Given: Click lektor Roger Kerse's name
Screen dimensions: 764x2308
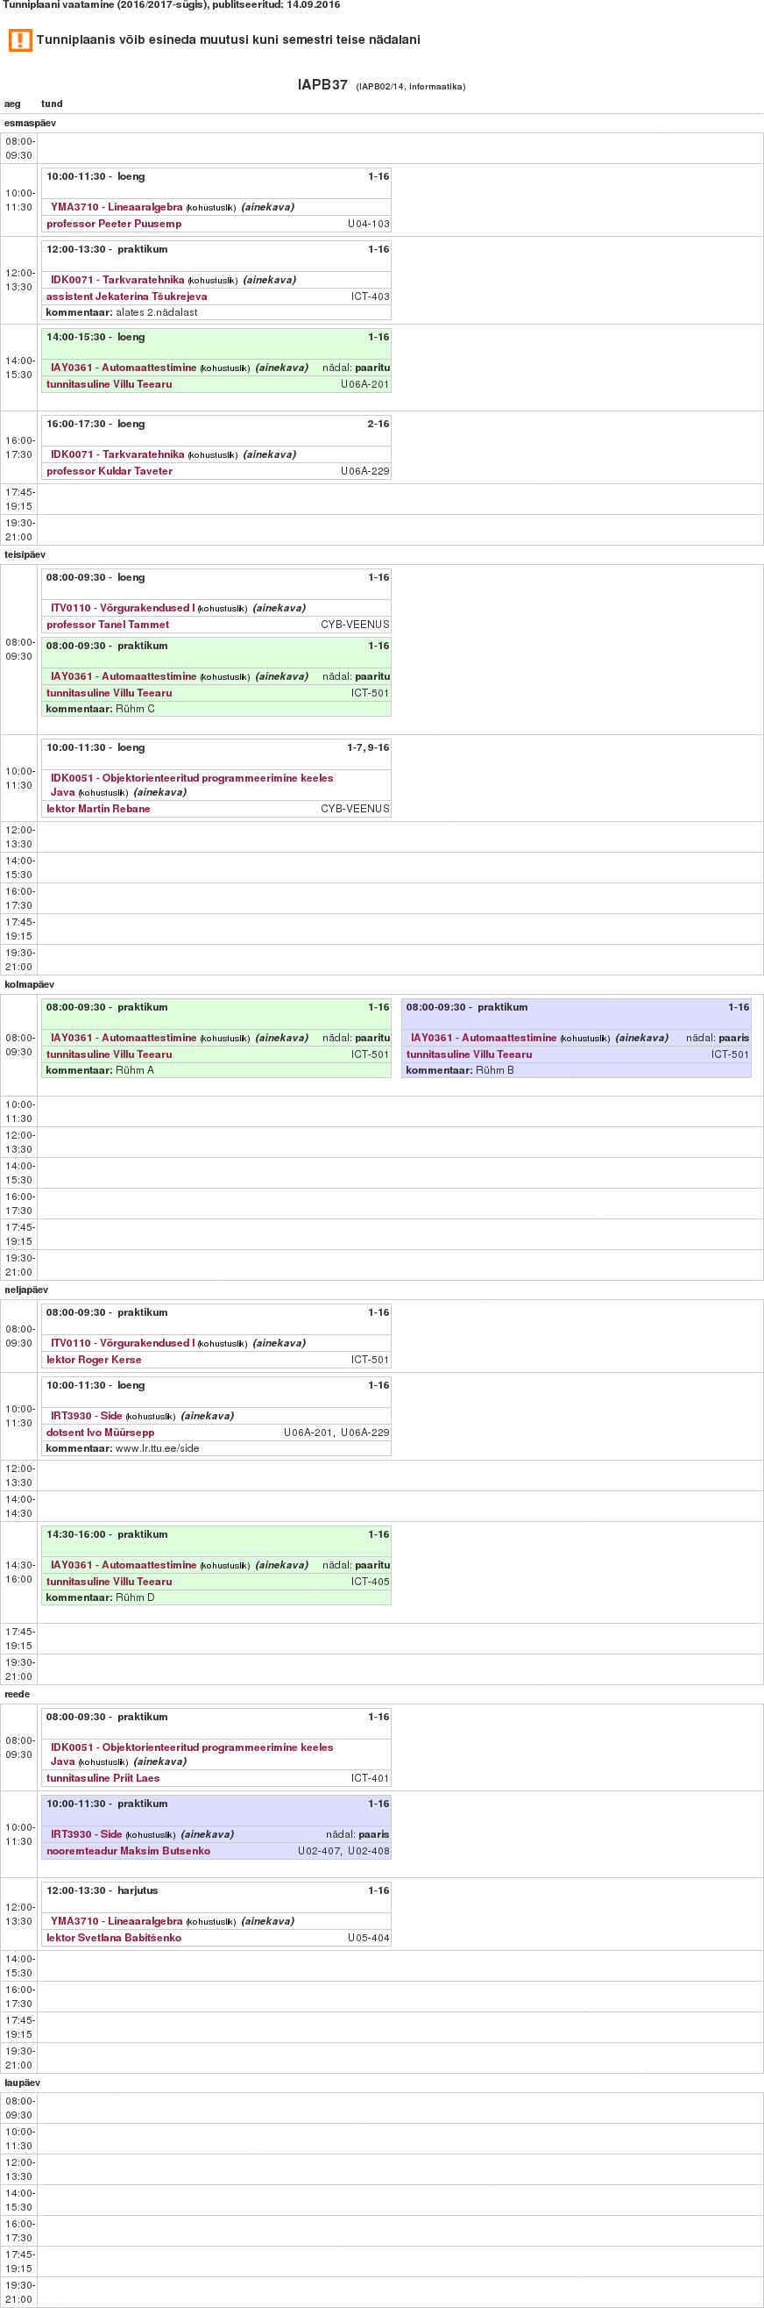Looking at the screenshot, I should 94,1360.
